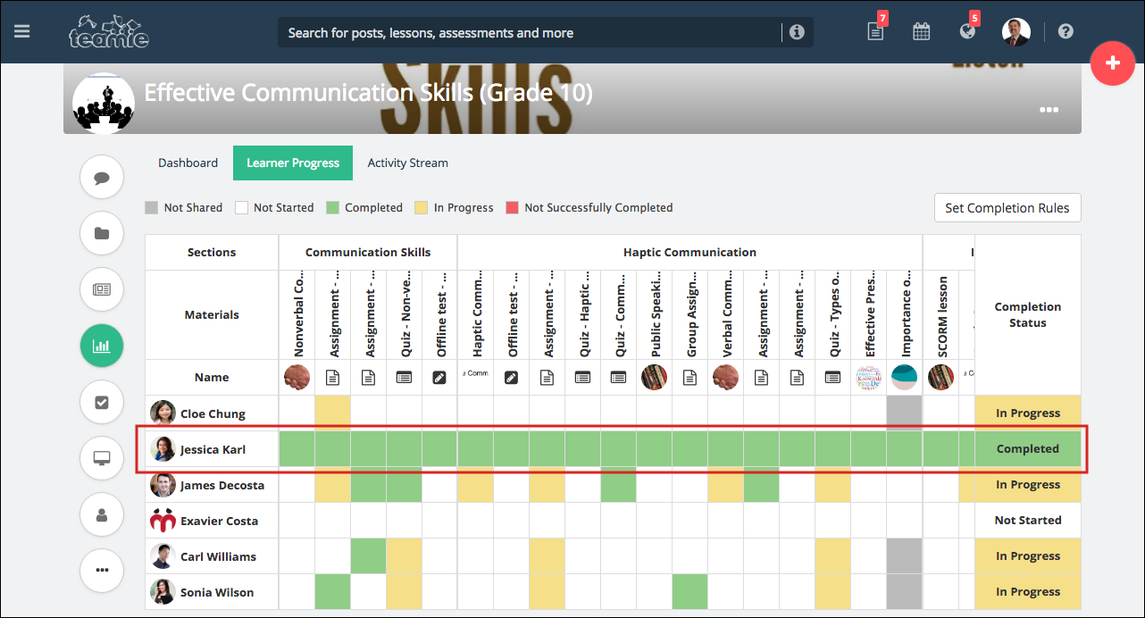Open James Decosta's learner name
1145x618 pixels.
222,485
